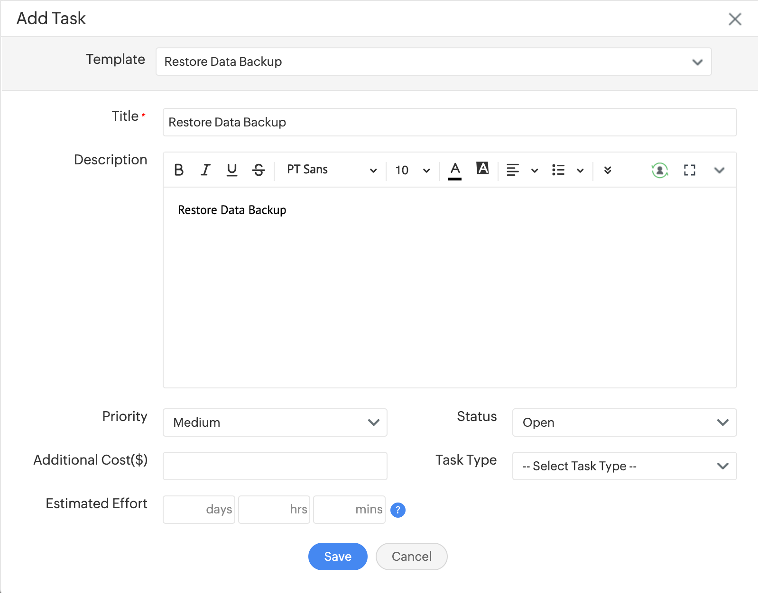
Task: Open the Select Task Type dropdown
Action: coord(624,466)
